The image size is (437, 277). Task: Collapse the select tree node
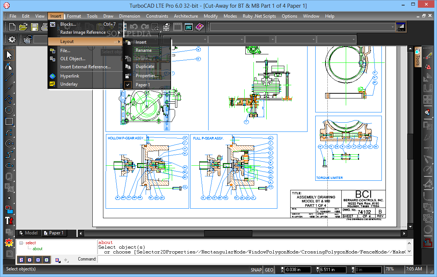click(x=21, y=243)
